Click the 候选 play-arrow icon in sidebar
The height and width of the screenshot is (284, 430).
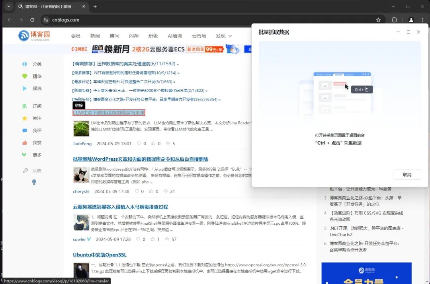click(x=25, y=88)
